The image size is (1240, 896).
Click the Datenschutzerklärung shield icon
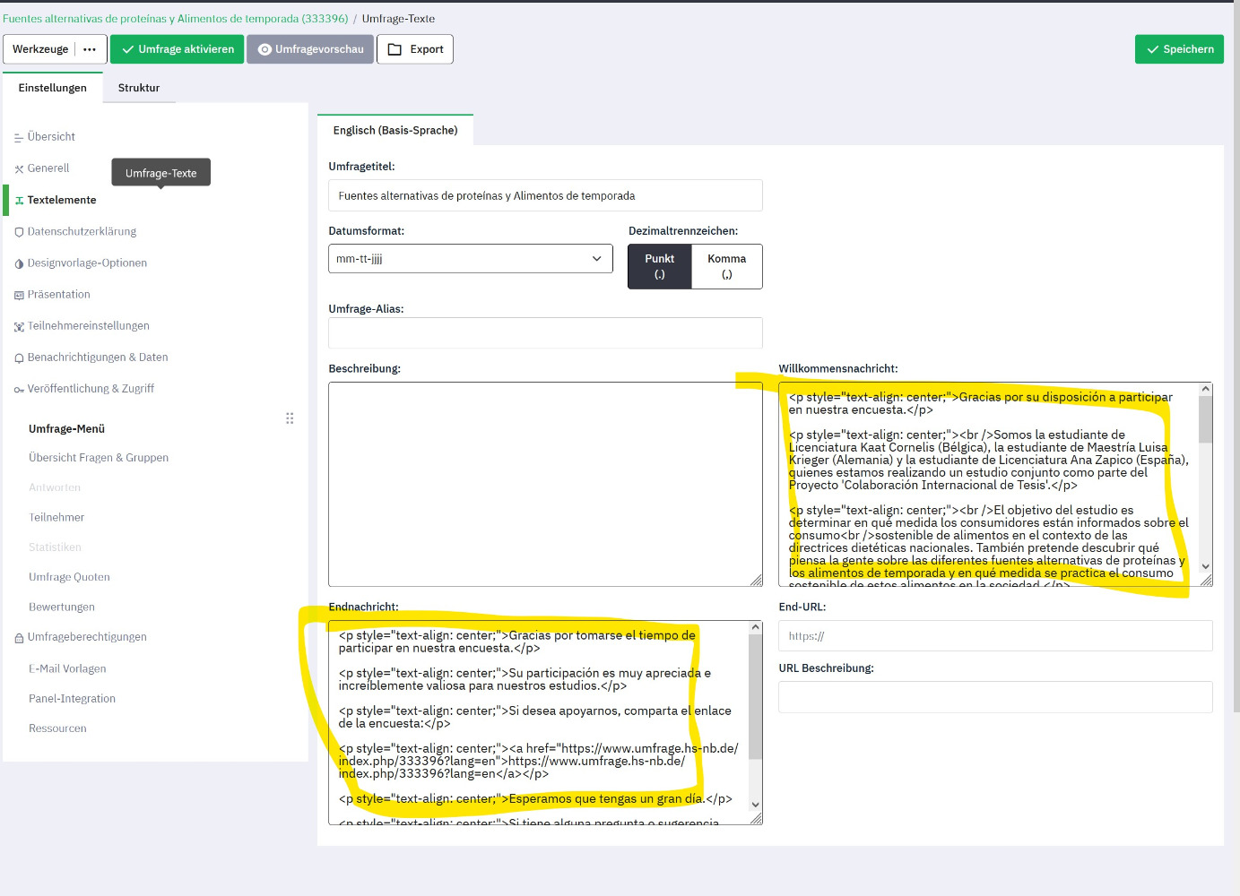(x=19, y=232)
